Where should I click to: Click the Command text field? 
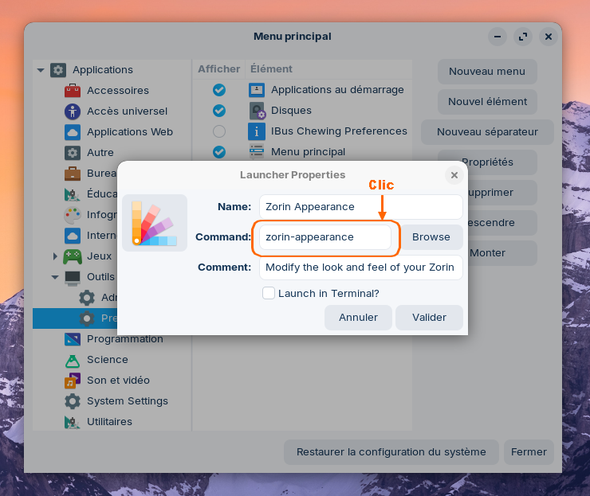(x=325, y=236)
